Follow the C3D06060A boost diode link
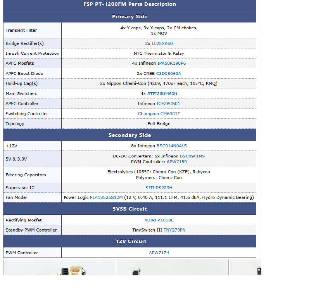This screenshot has width=335, height=292. 169,73
